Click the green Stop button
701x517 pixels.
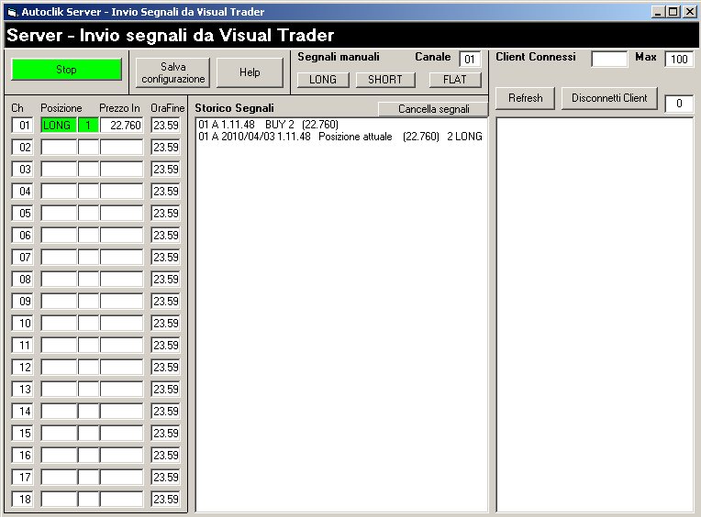click(66, 70)
